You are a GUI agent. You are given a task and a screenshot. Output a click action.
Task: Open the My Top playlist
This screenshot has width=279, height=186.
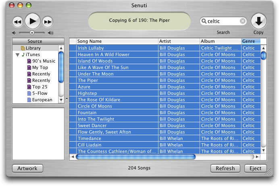click(x=40, y=67)
